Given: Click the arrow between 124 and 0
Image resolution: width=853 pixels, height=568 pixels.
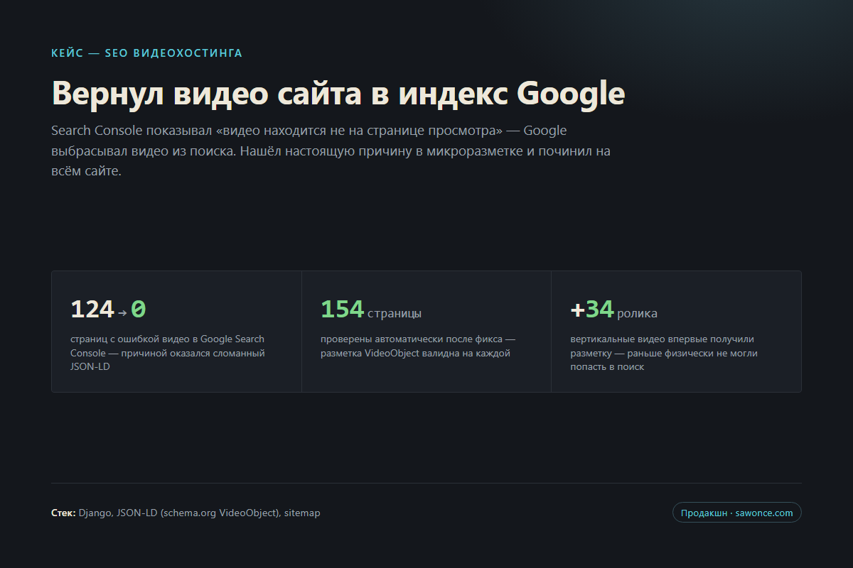Looking at the screenshot, I should click(x=122, y=312).
